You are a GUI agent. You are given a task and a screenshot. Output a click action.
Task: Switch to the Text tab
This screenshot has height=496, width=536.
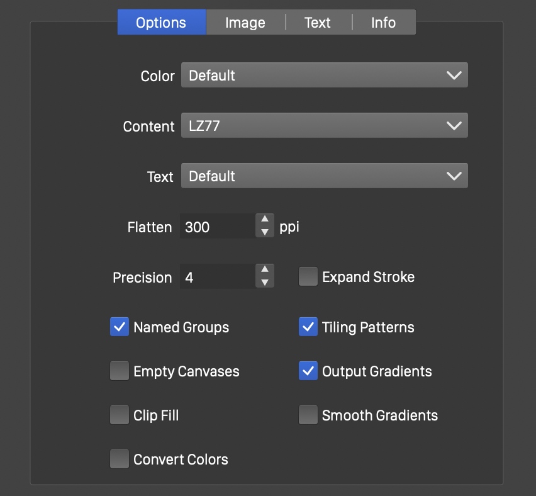click(318, 23)
